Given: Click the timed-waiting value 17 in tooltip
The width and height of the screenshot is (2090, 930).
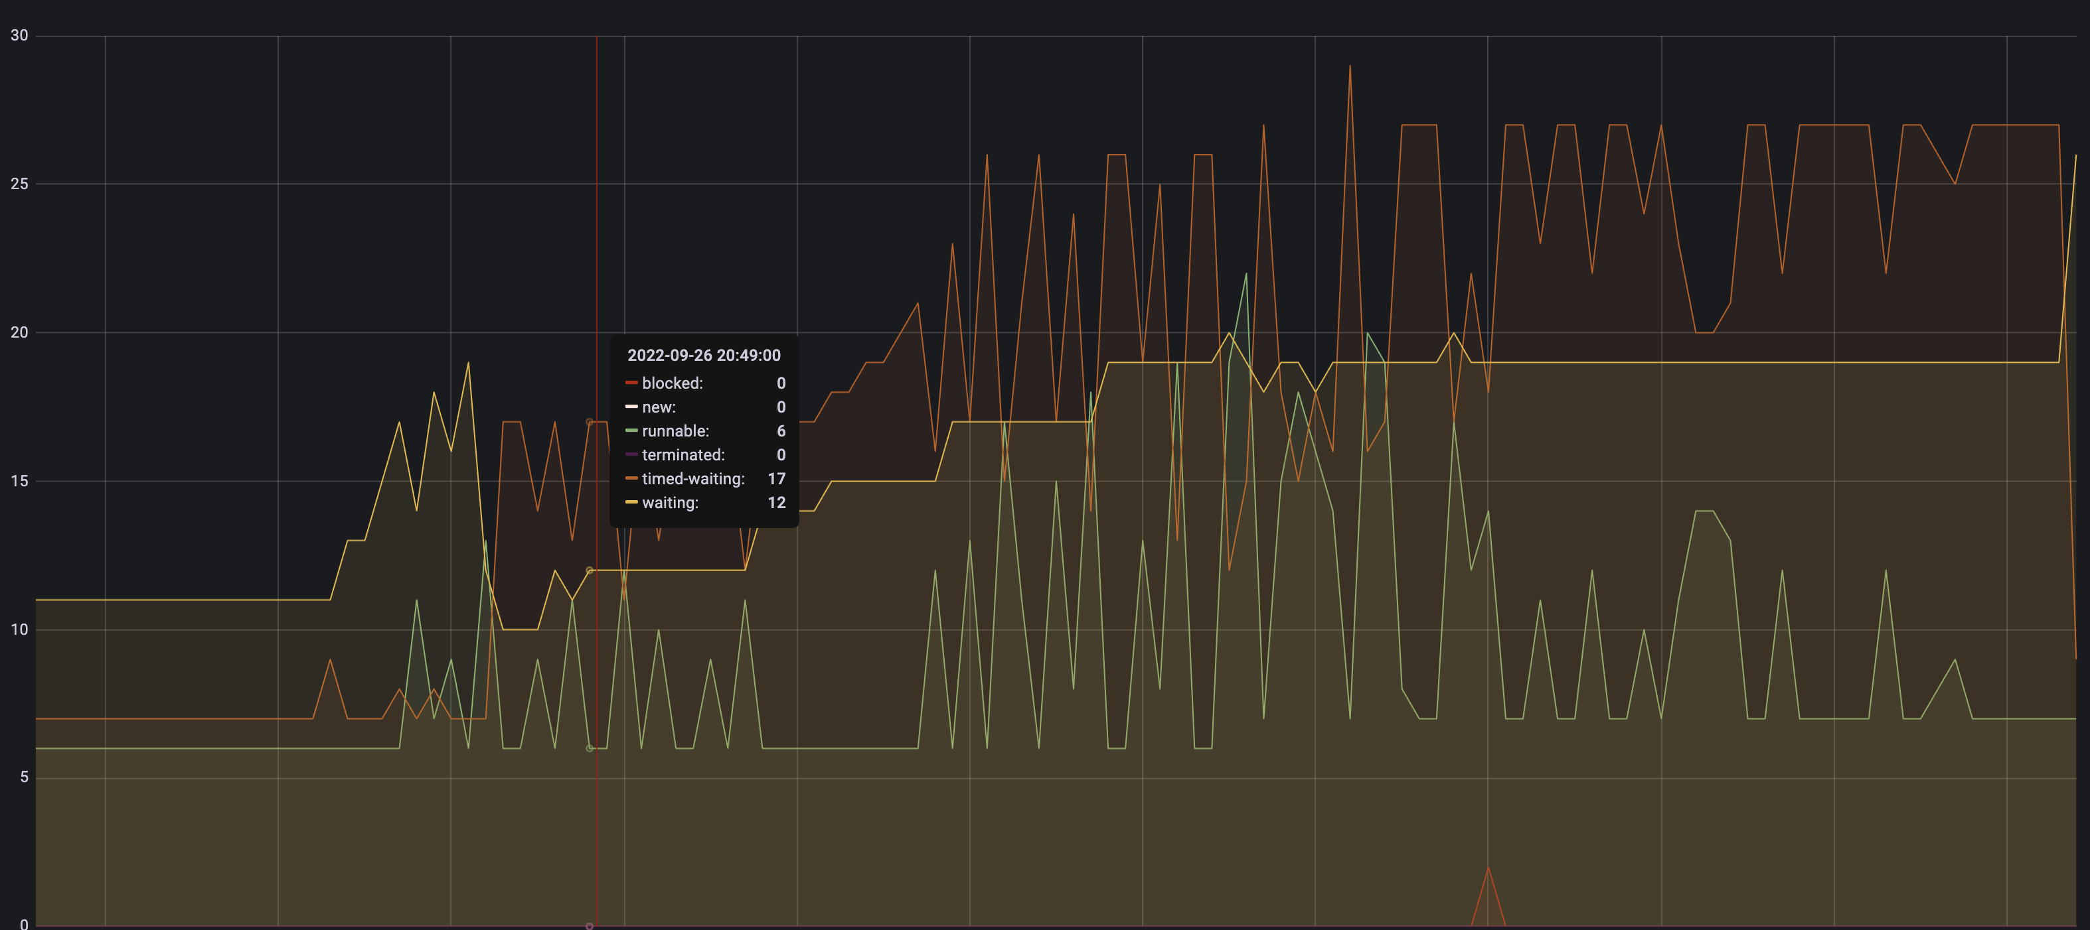Looking at the screenshot, I should [x=777, y=478].
